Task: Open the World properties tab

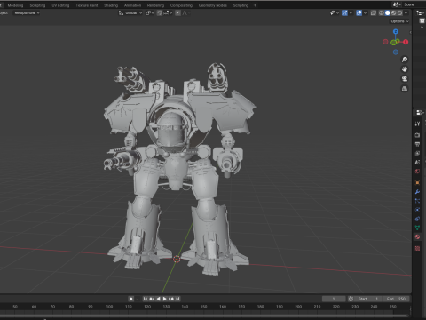Action: click(x=417, y=172)
